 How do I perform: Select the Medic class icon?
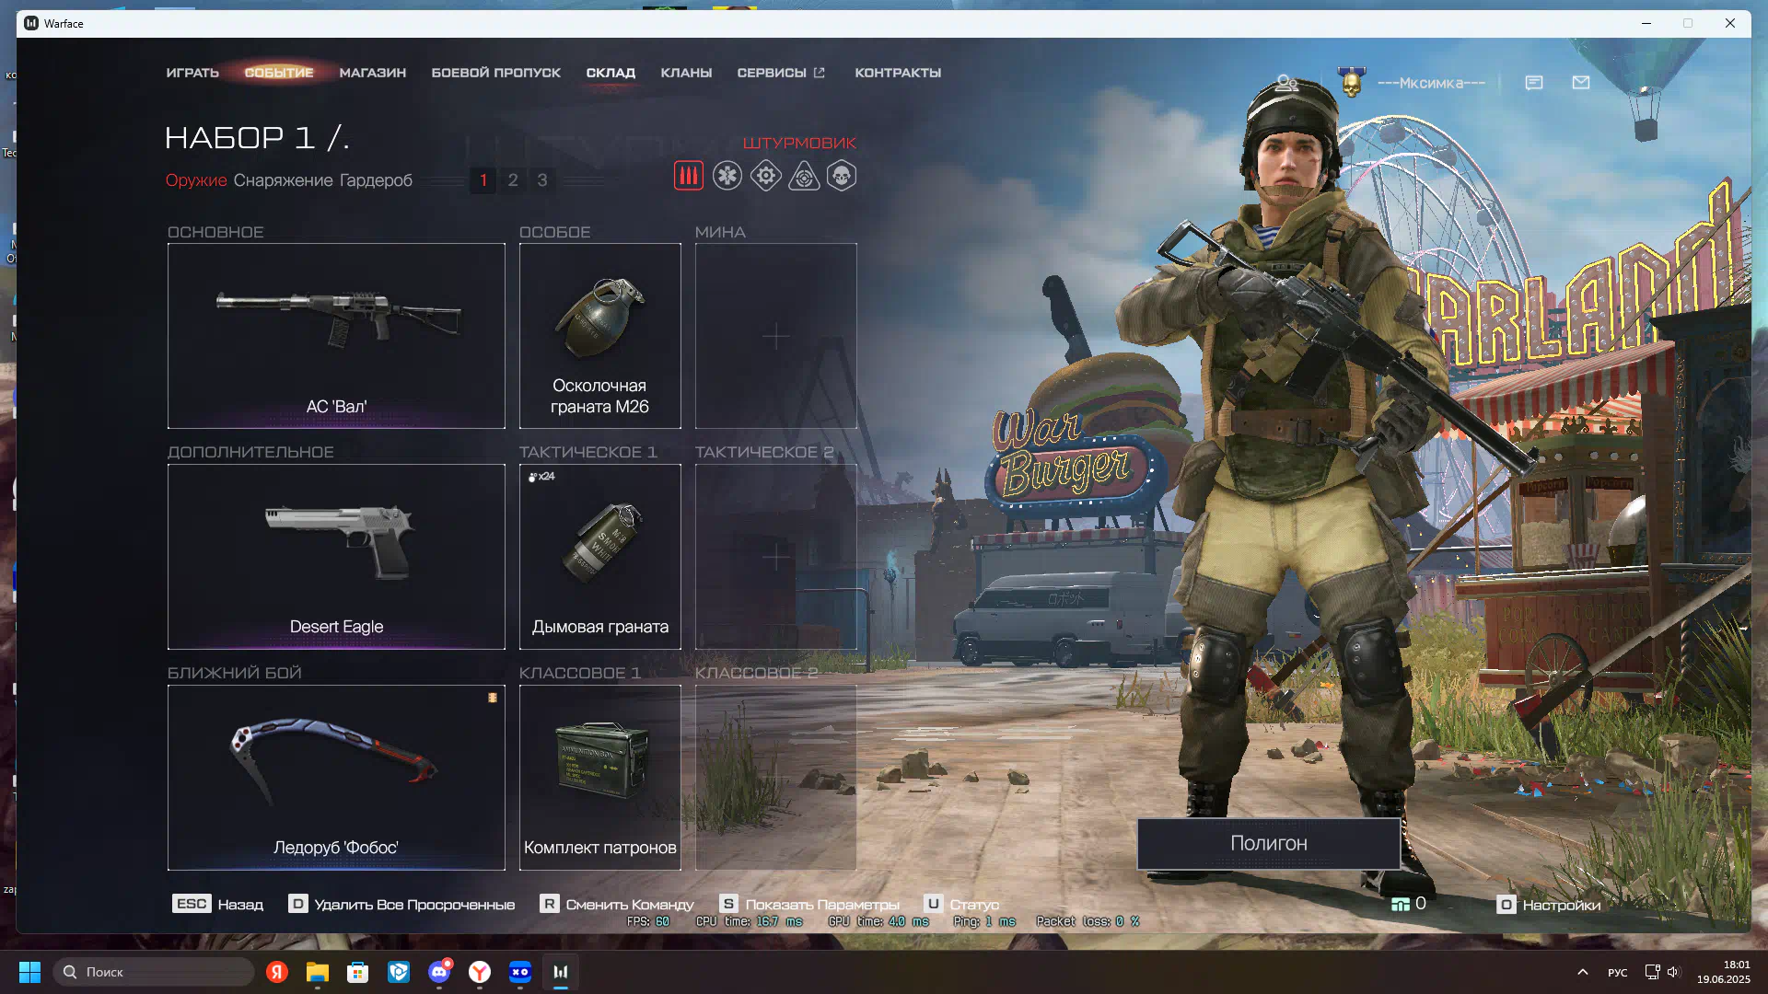coord(727,176)
